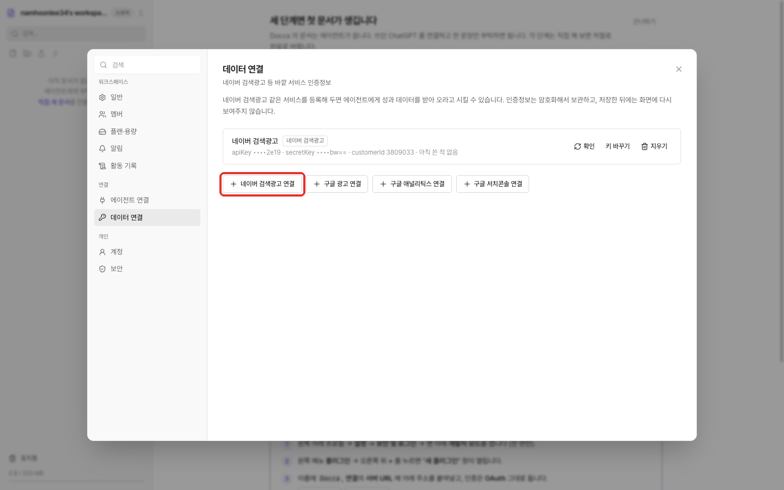
Task: Click the key icon beside 데이터 연결
Action: 102,217
